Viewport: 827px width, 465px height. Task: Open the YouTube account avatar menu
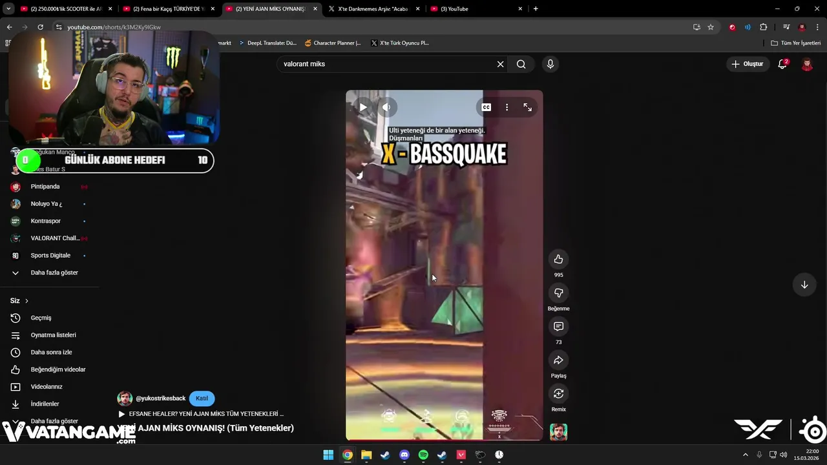[807, 64]
